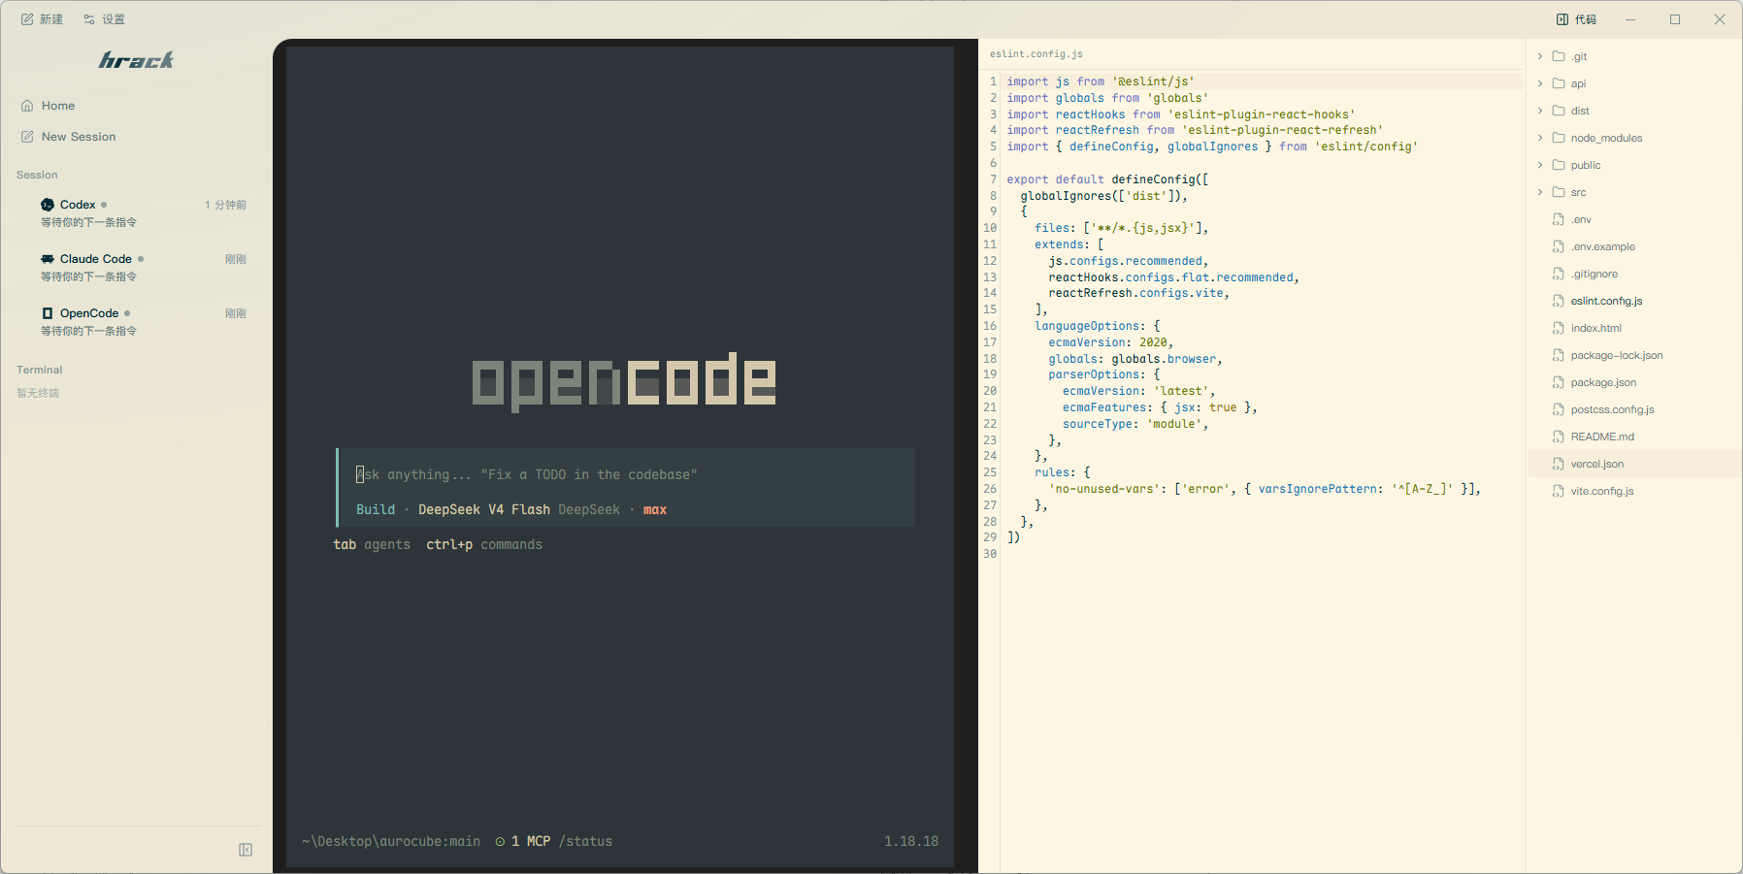Click the 1 MCP status indicator
Viewport: 1743px width, 874px height.
tap(523, 841)
